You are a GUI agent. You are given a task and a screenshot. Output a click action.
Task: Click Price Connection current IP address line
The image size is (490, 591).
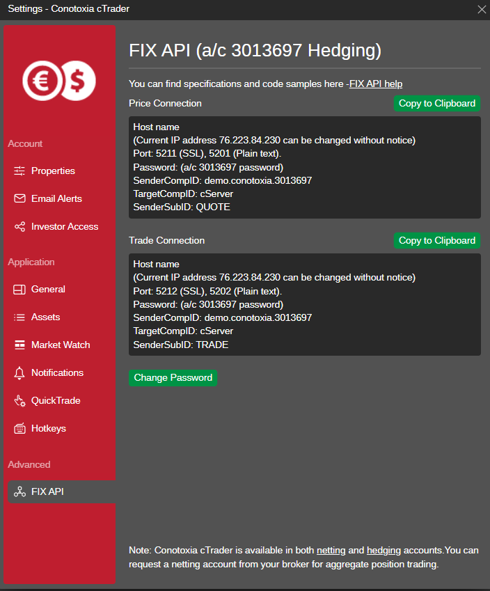274,140
